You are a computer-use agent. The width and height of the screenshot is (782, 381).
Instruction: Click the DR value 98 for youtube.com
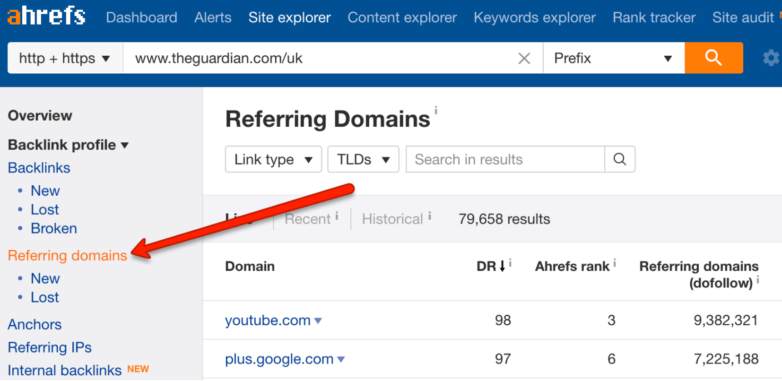(503, 320)
